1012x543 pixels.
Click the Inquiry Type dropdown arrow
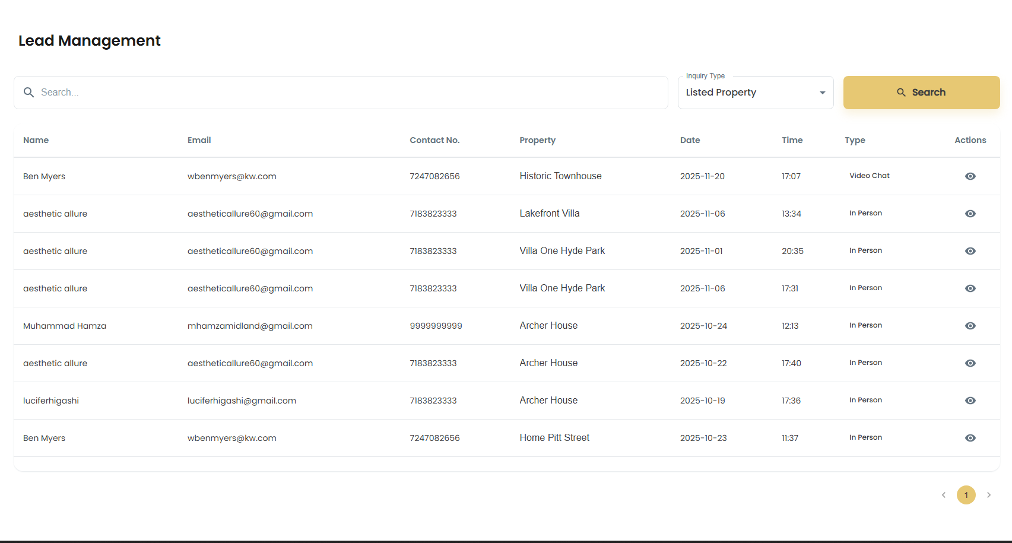(x=822, y=93)
